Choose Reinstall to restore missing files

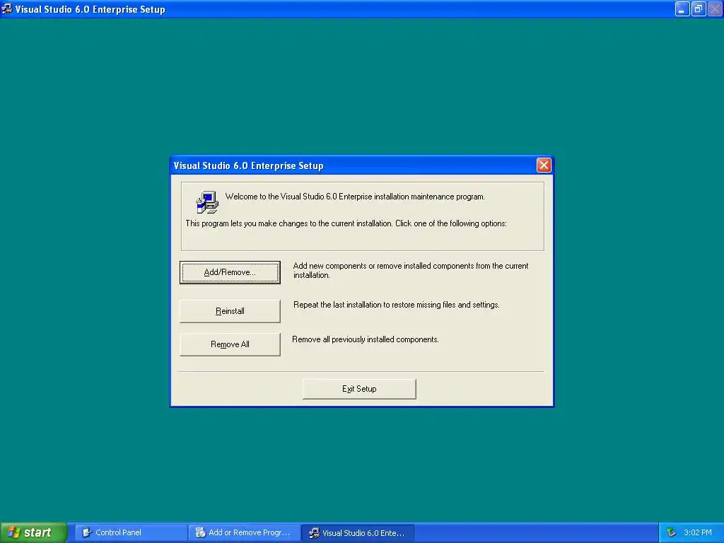[x=230, y=311]
